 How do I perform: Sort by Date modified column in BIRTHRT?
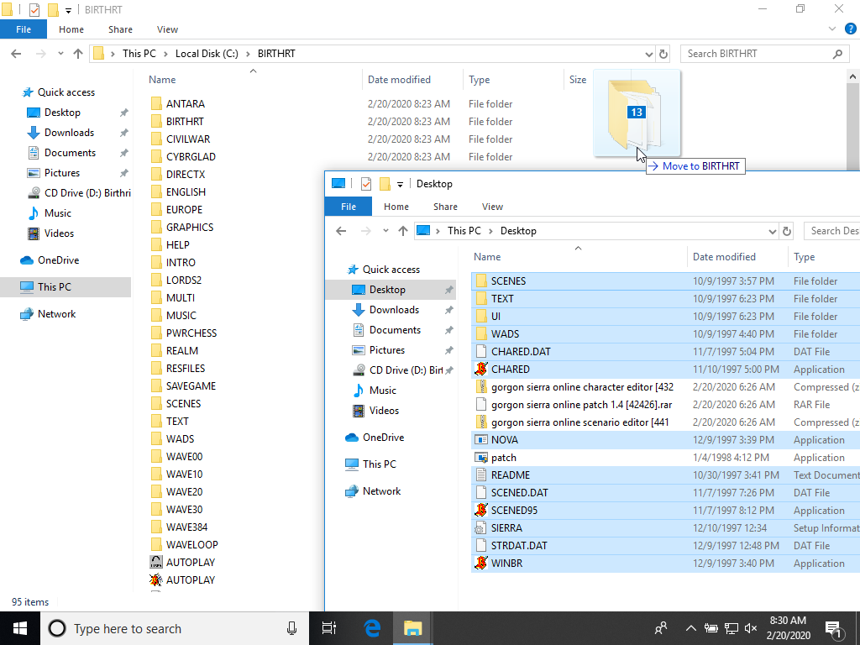tap(399, 80)
